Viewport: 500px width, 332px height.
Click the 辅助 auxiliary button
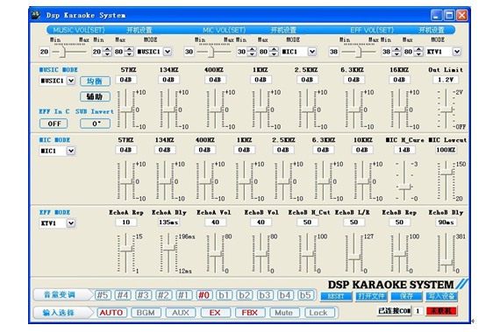click(95, 96)
